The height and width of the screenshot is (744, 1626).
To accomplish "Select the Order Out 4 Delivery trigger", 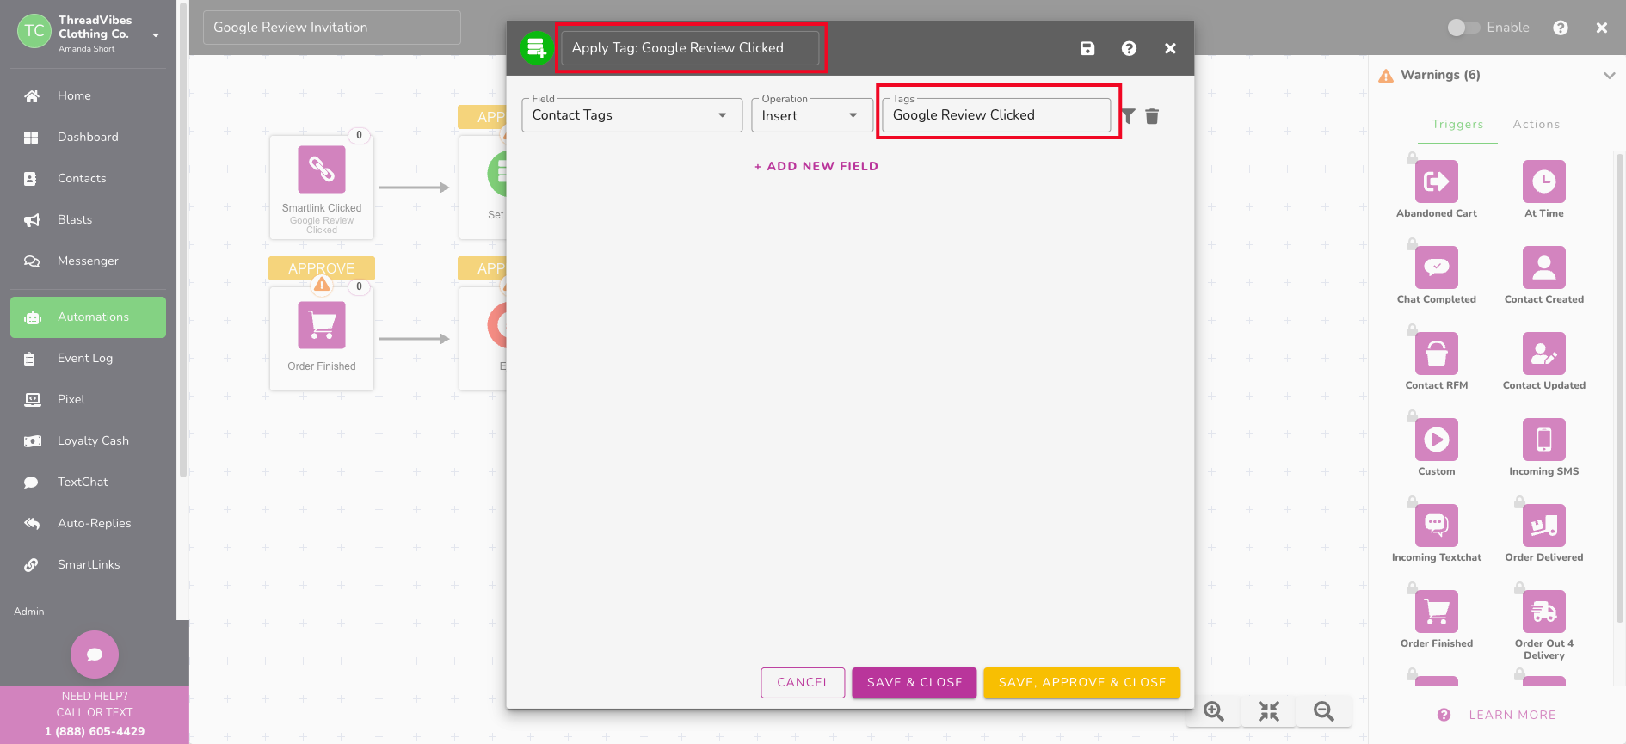I will pyautogui.click(x=1544, y=612).
